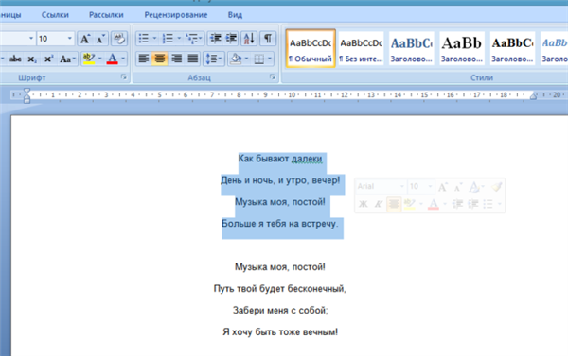Image resolution: width=568 pixels, height=356 pixels.
Task: Toggle strikethrough (abe) formatting
Action: 15,59
